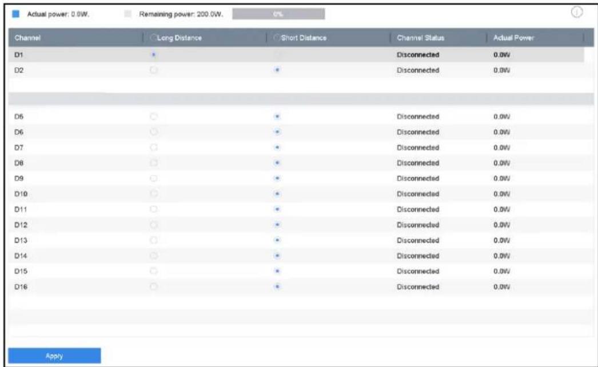The image size is (598, 367).
Task: Select Long Distance for channel D12
Action: pyautogui.click(x=154, y=225)
